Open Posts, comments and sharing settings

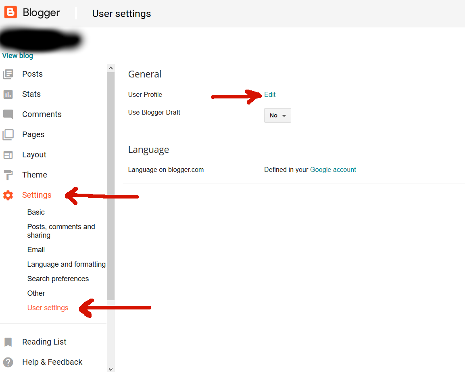click(x=61, y=231)
